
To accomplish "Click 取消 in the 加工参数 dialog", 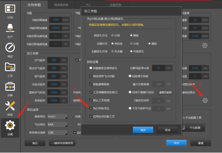I will click(168, 130).
